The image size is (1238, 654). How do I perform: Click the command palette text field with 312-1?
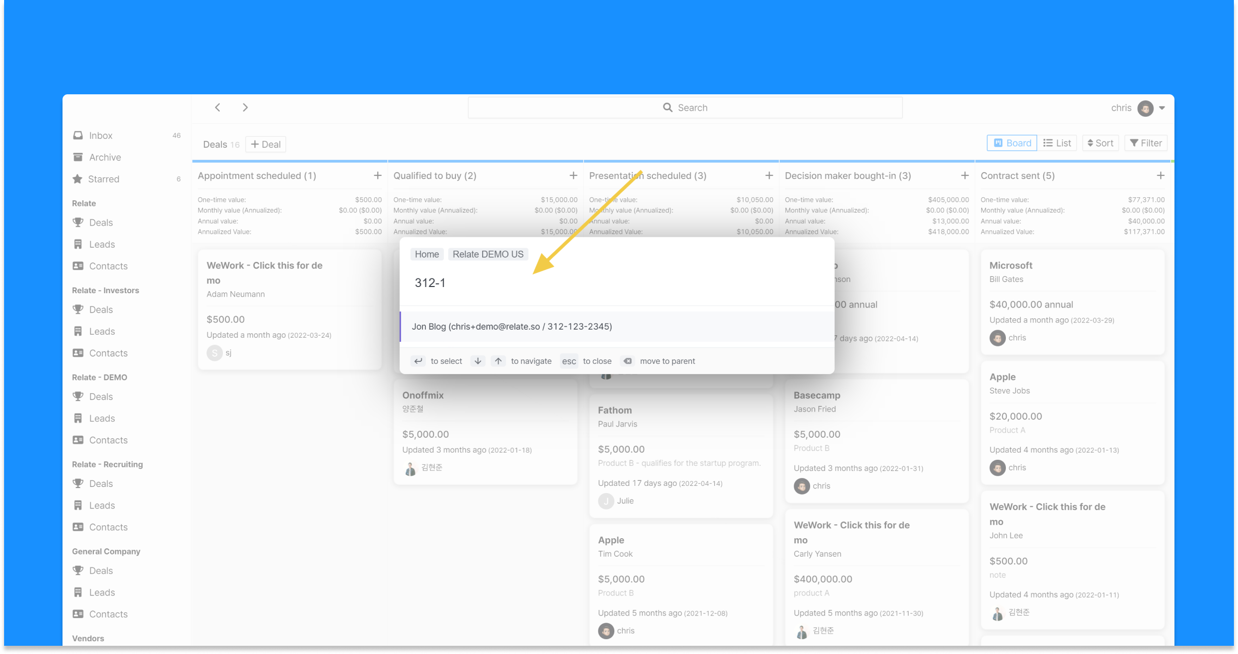pyautogui.click(x=617, y=283)
